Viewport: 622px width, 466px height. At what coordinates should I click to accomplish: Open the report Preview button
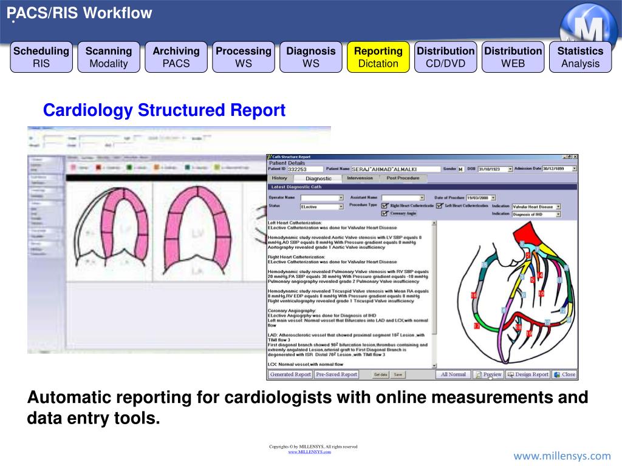pyautogui.click(x=488, y=374)
